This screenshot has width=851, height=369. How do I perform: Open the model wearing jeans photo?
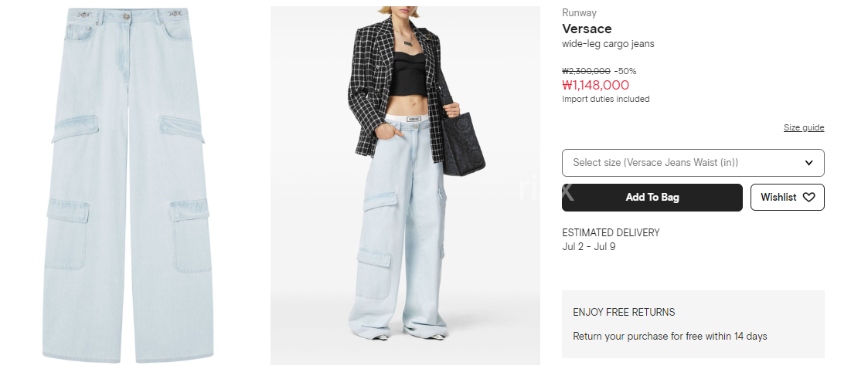(405, 185)
